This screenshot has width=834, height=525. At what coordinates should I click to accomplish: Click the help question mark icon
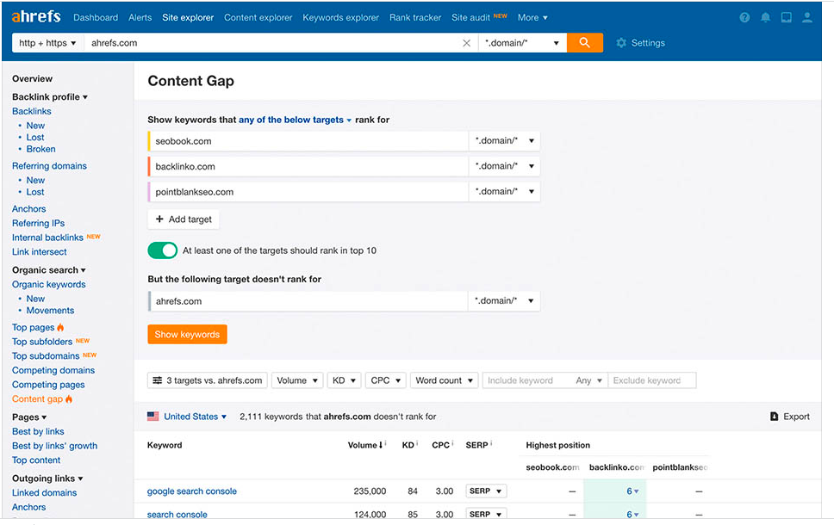click(x=744, y=16)
